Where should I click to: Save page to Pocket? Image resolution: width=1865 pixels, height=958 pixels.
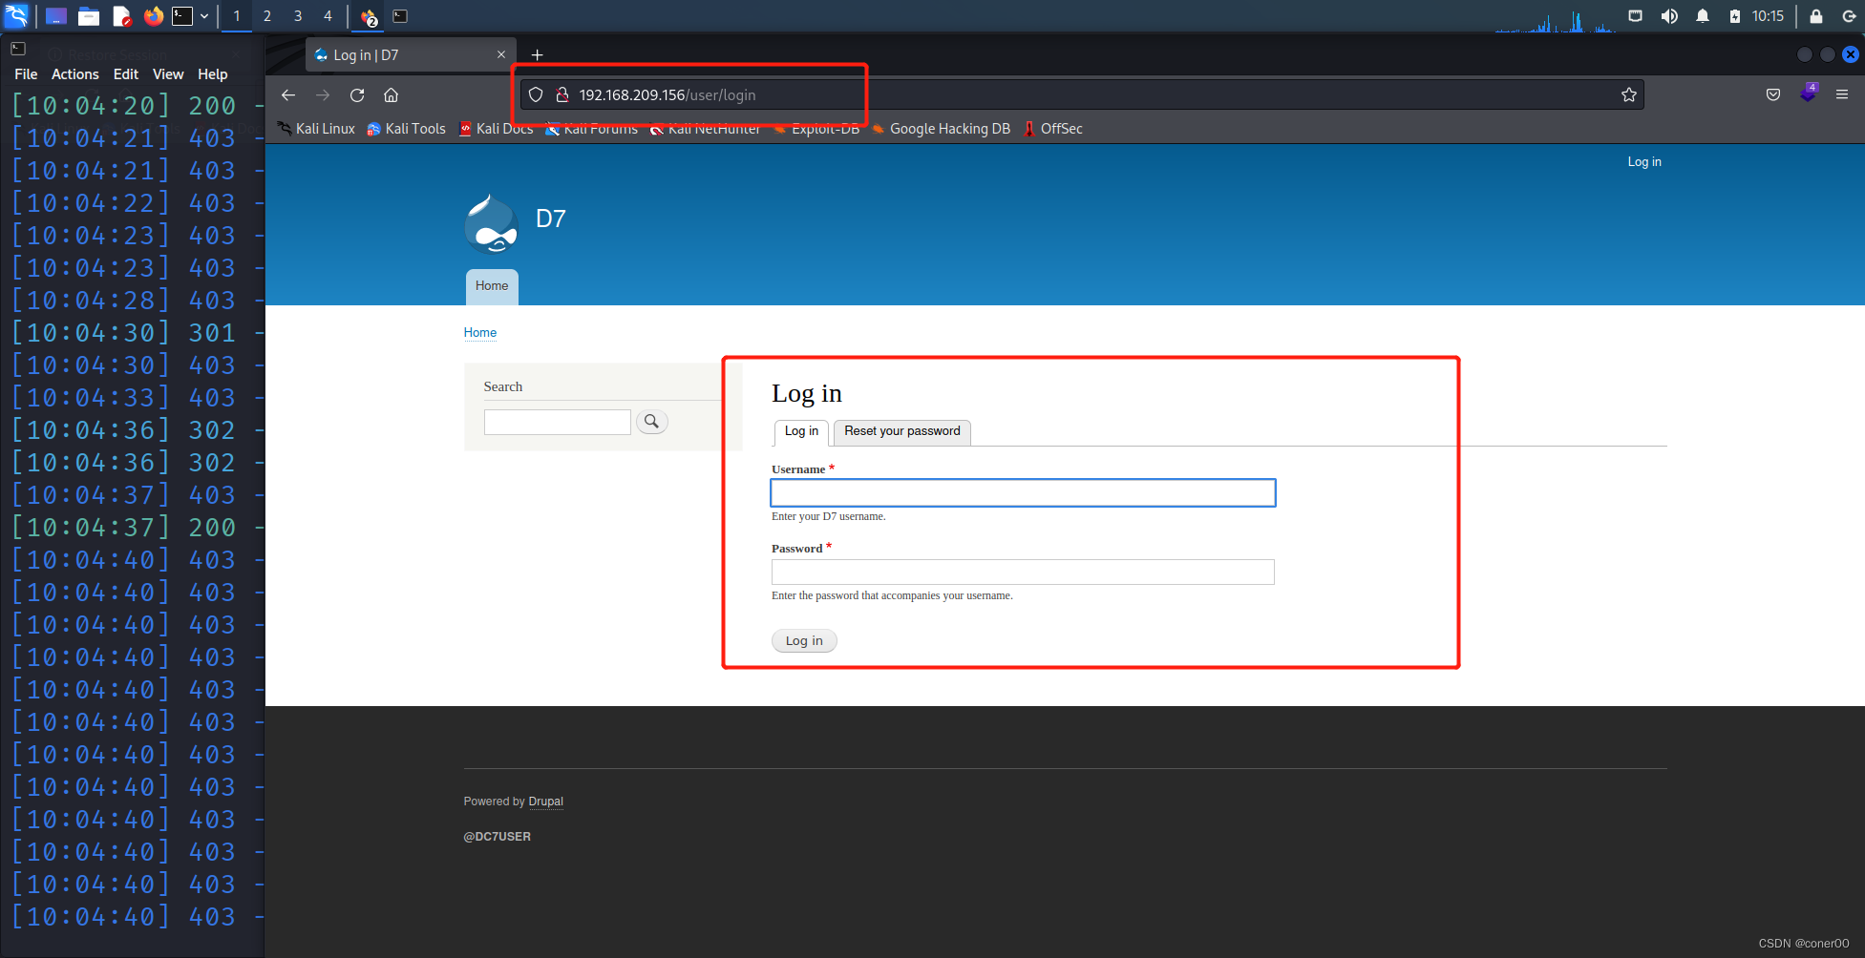(x=1773, y=95)
